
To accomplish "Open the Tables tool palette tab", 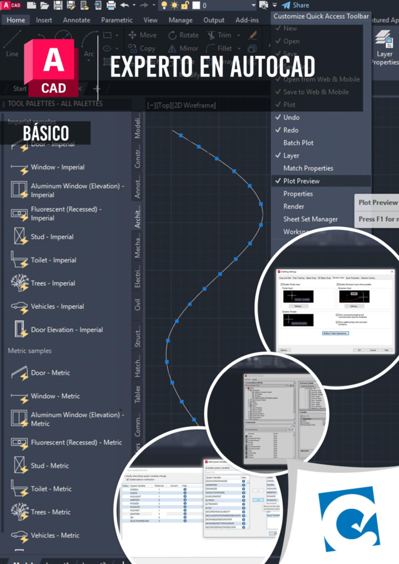I will 137,394.
